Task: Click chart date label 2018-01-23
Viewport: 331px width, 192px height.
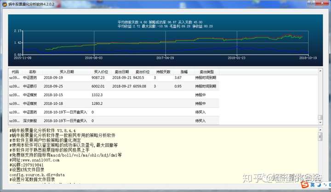Action: (x=236, y=58)
